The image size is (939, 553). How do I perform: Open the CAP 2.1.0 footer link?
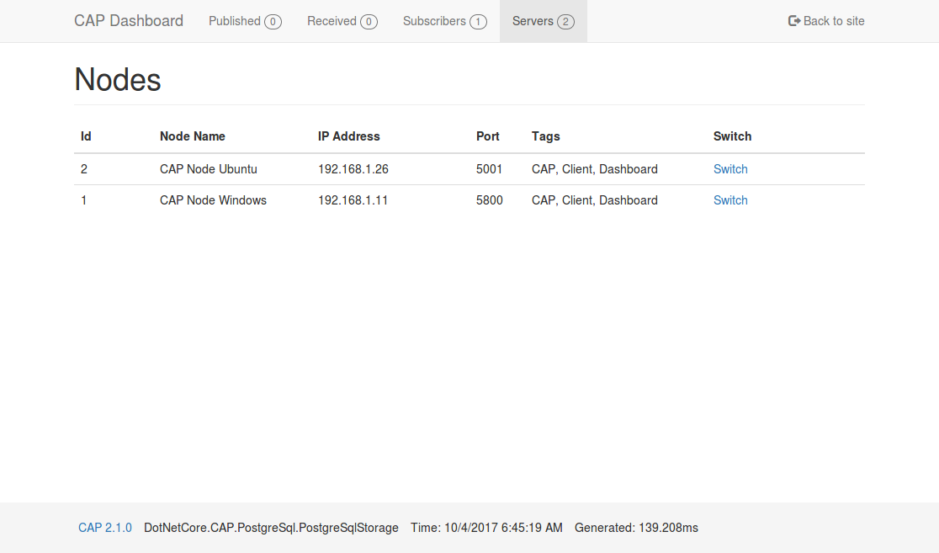[x=105, y=528]
